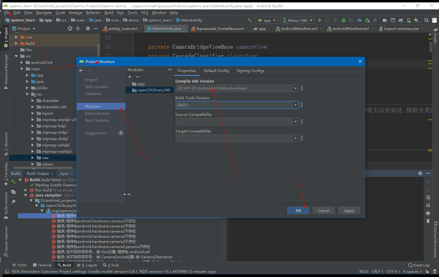
Task: Click Cancel in Project Structure dialog
Action: point(324,210)
